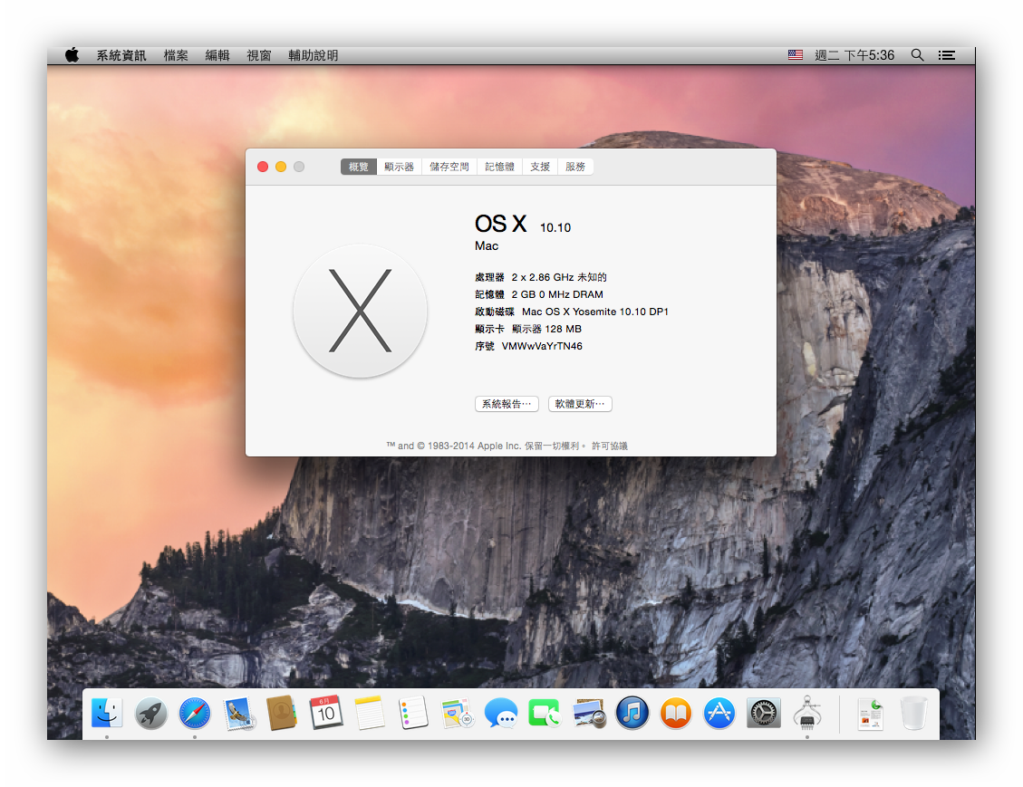Open Notification Center list icon
Viewport: 1023px width, 787px height.
(x=947, y=55)
